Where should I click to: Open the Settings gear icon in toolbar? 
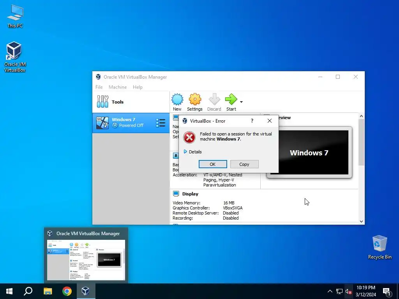(195, 99)
